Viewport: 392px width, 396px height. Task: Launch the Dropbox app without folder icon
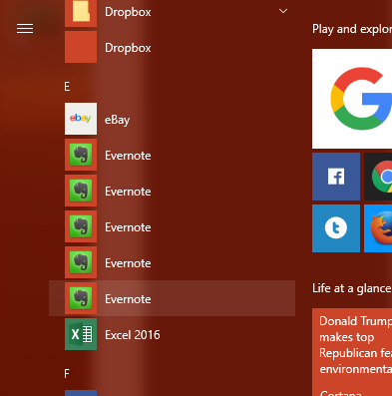[172, 47]
